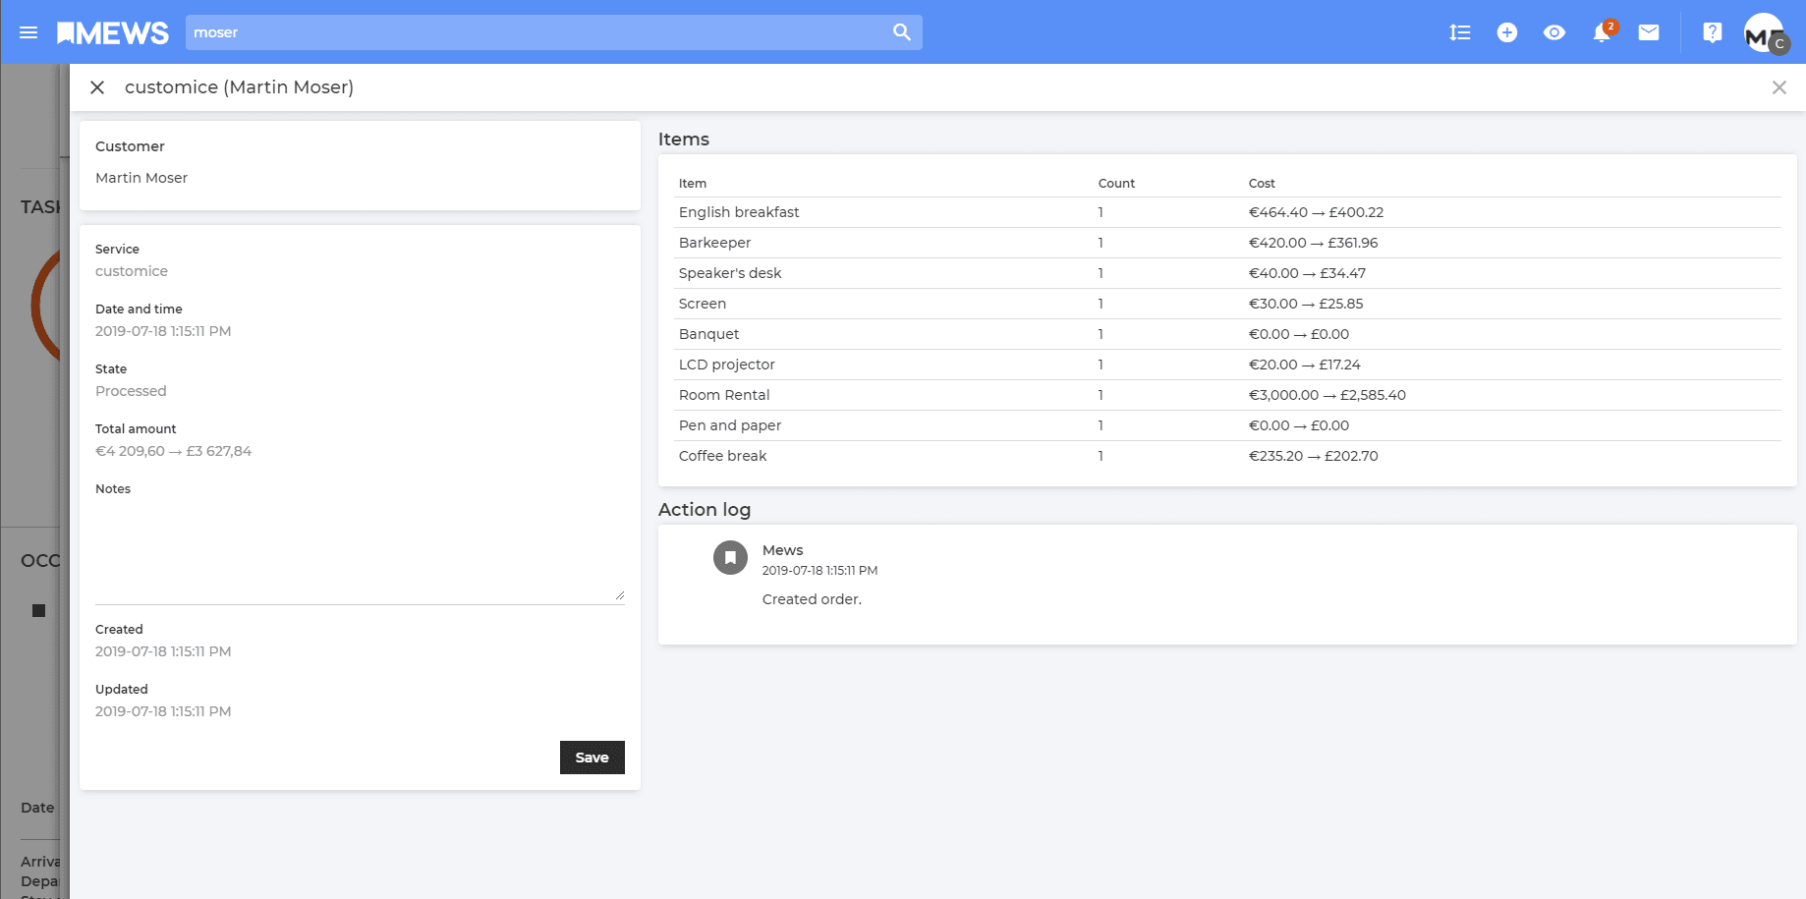1806x899 pixels.
Task: Close the customice order panel on left
Action: (x=97, y=87)
